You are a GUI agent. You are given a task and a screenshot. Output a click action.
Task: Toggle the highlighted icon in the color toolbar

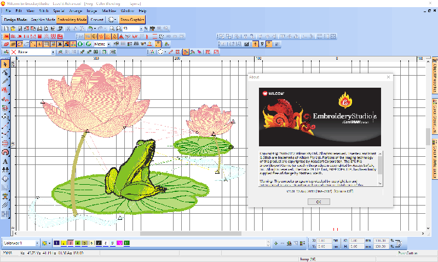tap(186, 52)
